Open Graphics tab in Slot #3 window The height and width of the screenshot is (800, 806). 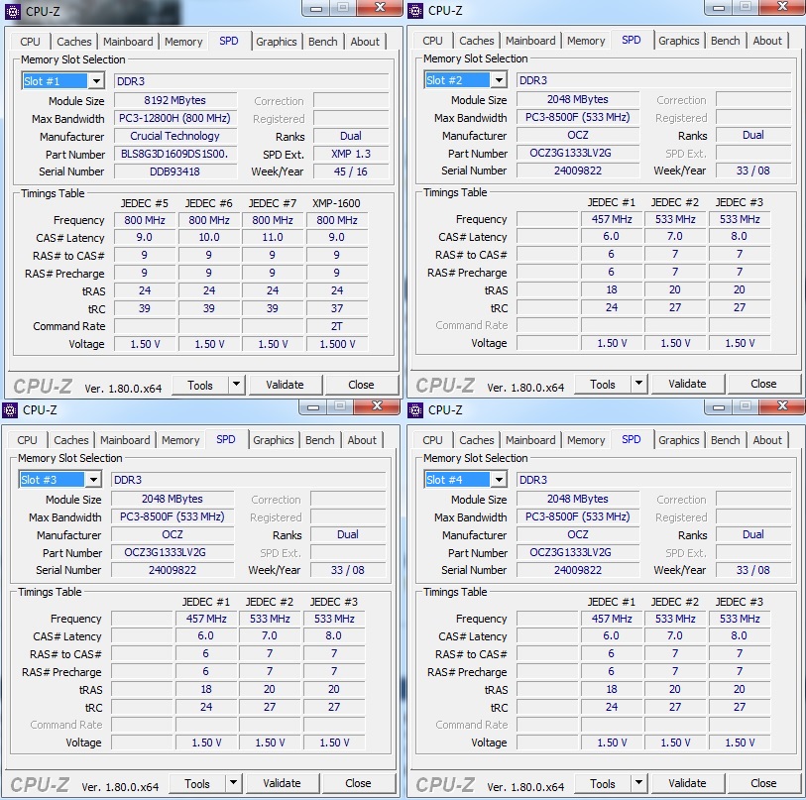point(273,440)
